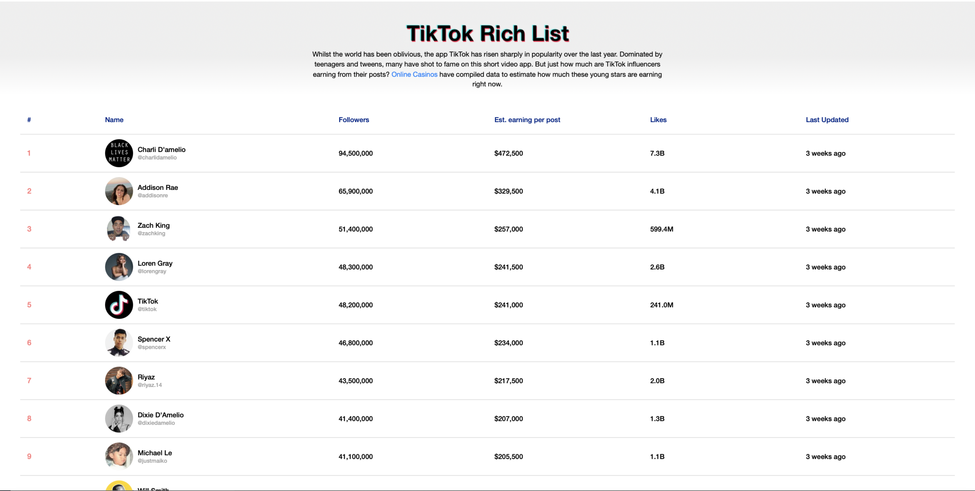Sort by the Likes column header
Image resolution: width=975 pixels, height=491 pixels.
[x=658, y=120]
